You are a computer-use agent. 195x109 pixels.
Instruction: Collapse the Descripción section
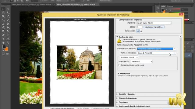coord(119,73)
